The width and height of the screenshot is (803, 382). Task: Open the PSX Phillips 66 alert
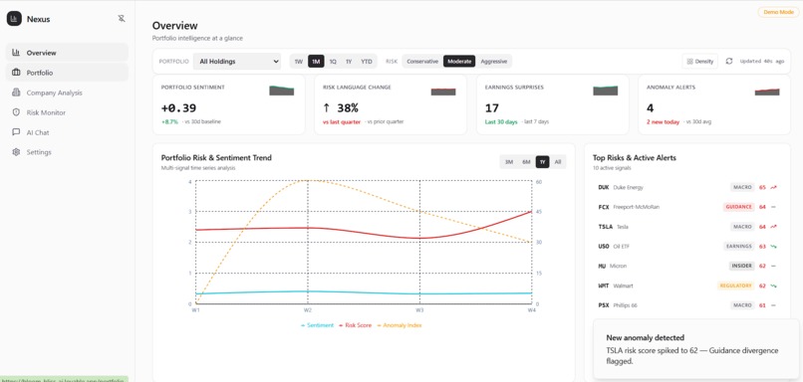click(687, 305)
